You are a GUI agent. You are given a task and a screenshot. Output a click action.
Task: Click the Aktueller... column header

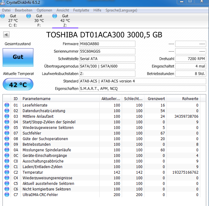click(111, 99)
